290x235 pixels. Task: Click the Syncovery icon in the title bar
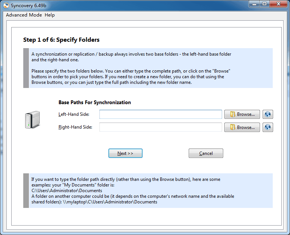click(5, 4)
